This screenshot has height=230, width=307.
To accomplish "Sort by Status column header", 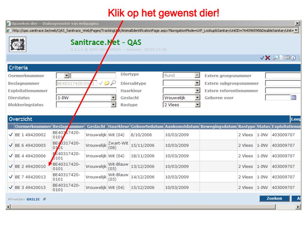I will 264,126.
